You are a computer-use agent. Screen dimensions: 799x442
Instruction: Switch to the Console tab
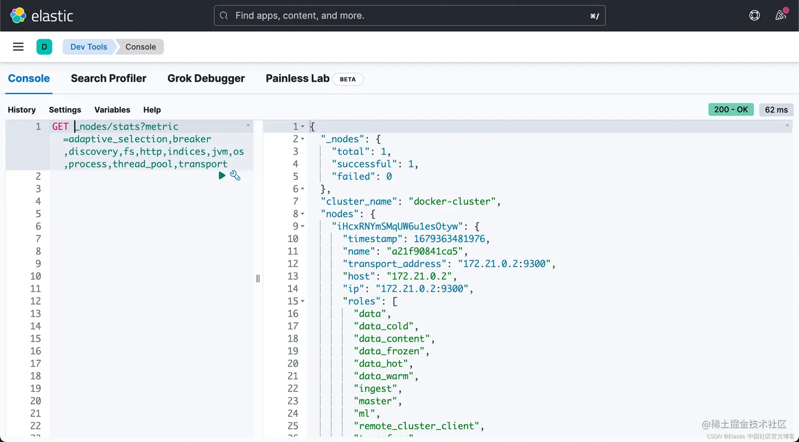coord(29,78)
